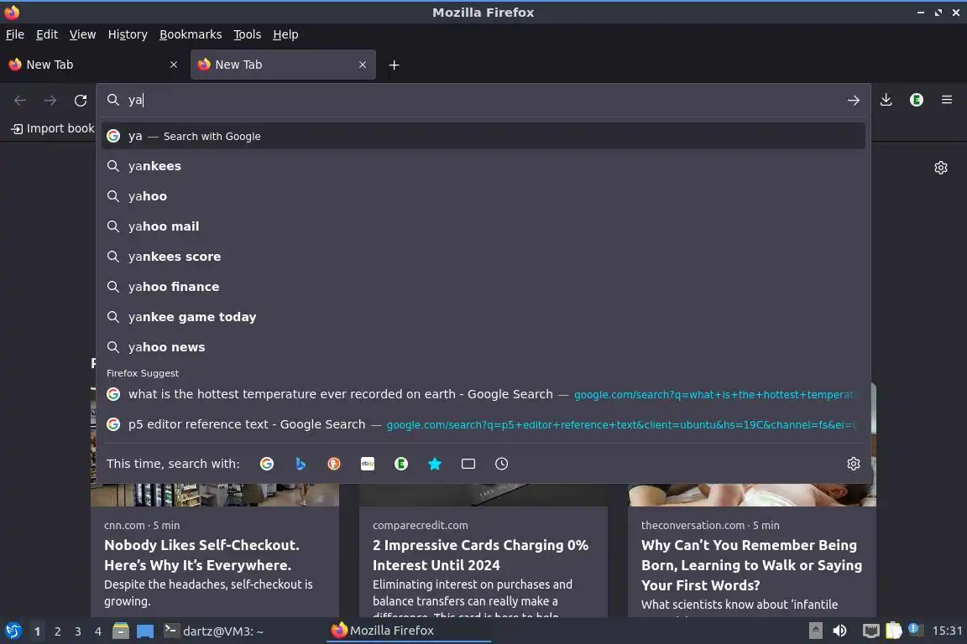
Task: Switch to workspace 2 in the taskbar
Action: tap(58, 631)
